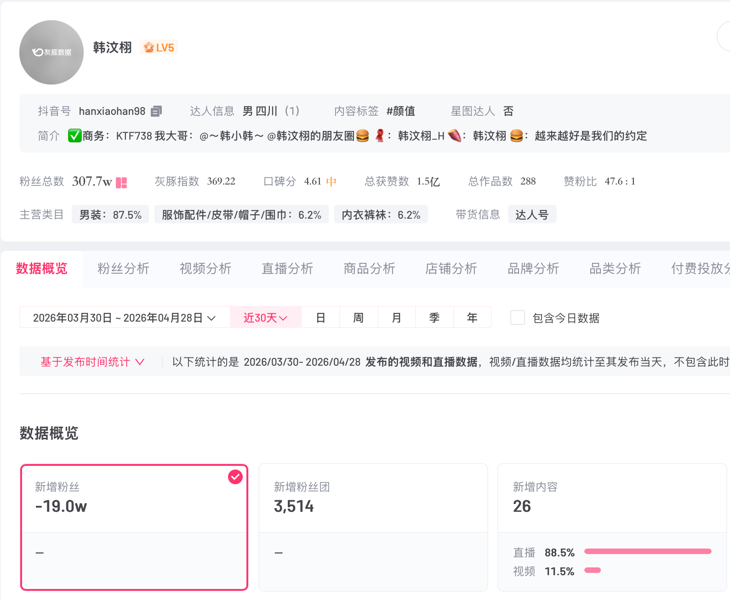Go to the 店铺分析 tab
The height and width of the screenshot is (600, 730).
click(451, 269)
